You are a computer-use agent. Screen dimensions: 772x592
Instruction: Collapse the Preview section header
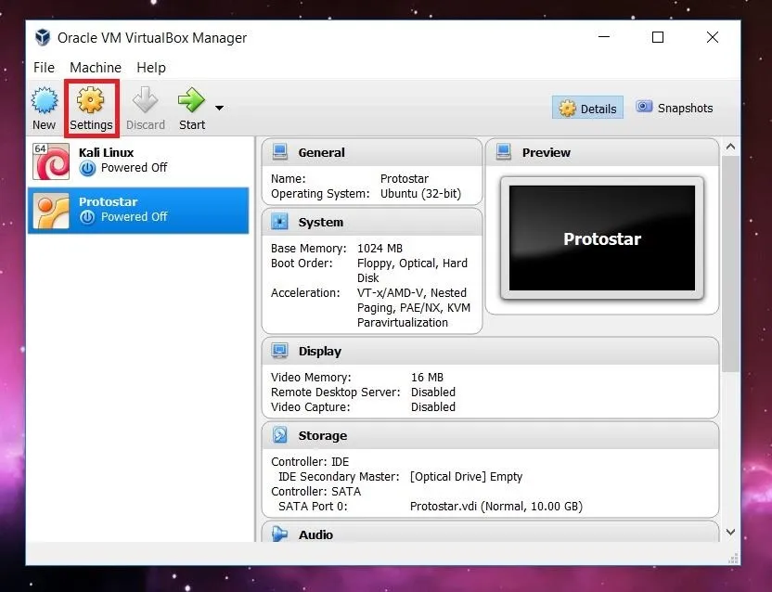[x=546, y=153]
